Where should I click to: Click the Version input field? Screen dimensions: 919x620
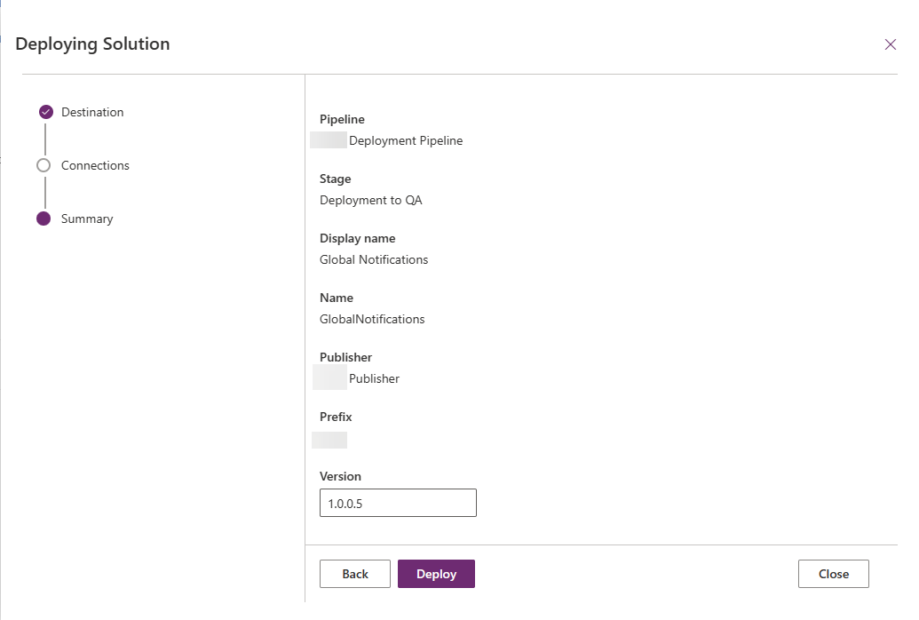[x=398, y=503]
